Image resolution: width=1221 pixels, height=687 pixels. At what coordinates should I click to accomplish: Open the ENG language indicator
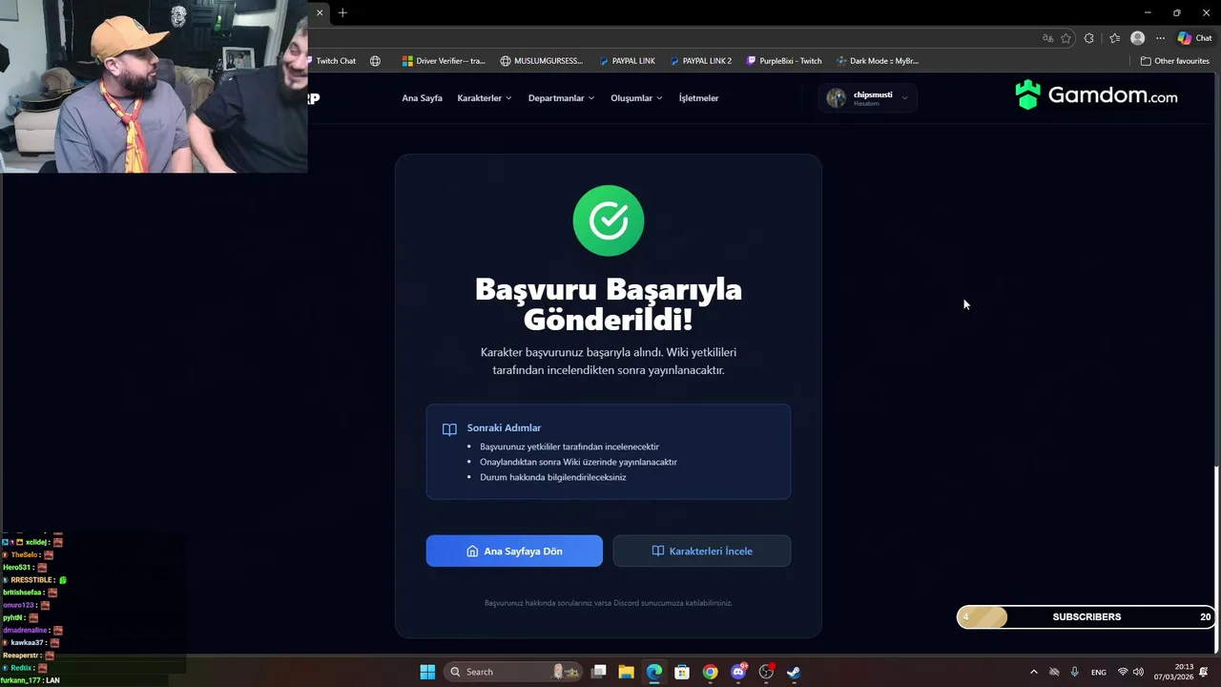click(x=1099, y=672)
